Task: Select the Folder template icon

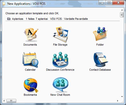Action: (x=100, y=34)
